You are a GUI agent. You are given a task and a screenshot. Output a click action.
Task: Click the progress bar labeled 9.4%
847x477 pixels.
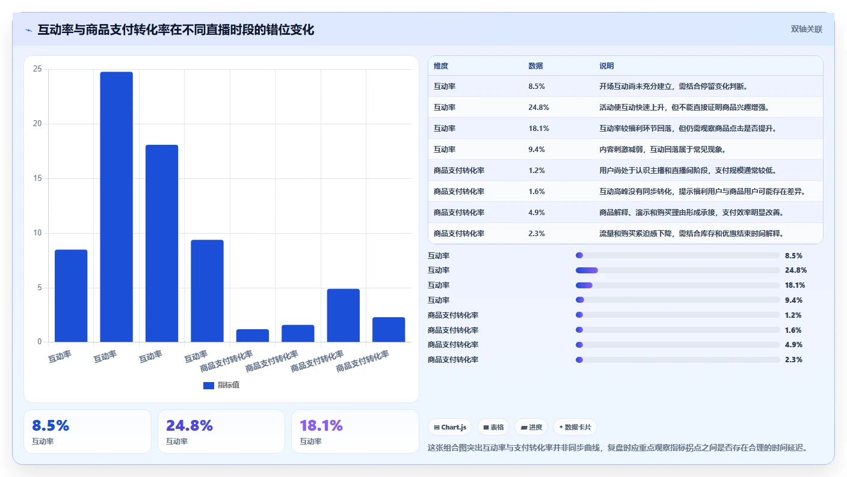point(677,300)
